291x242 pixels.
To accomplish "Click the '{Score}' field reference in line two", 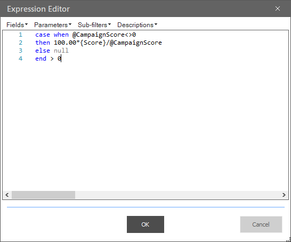I will (93, 43).
